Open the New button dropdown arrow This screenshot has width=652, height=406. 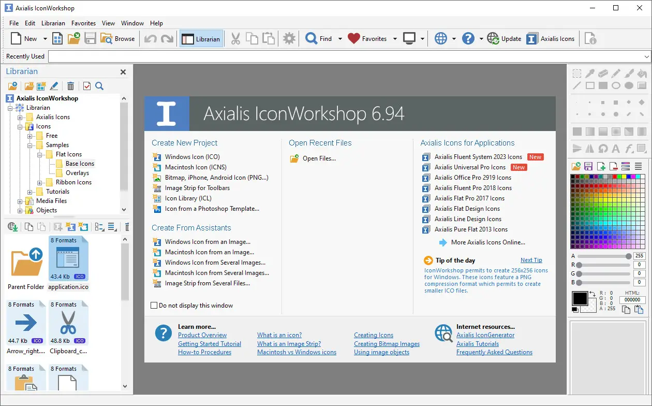(45, 39)
